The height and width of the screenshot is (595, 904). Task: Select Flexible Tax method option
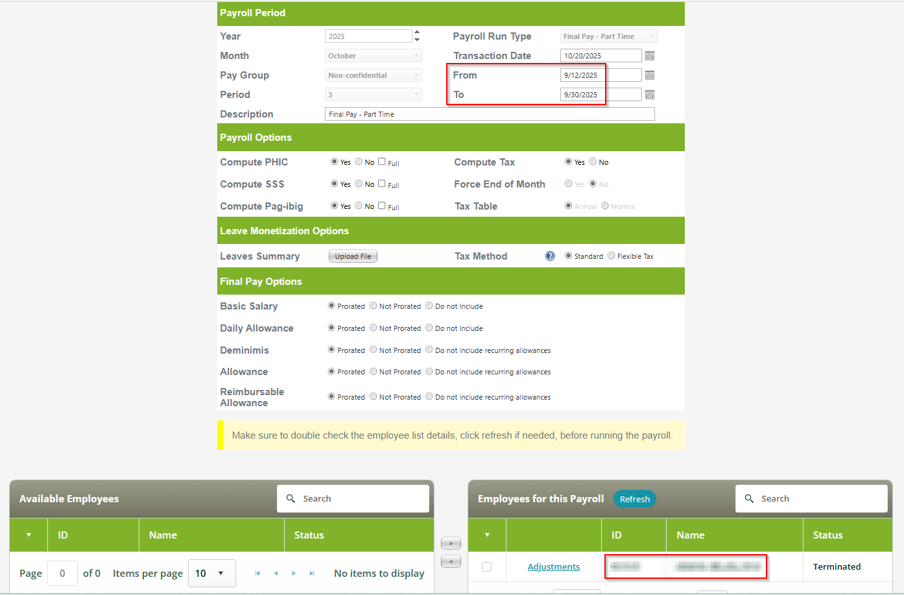611,256
